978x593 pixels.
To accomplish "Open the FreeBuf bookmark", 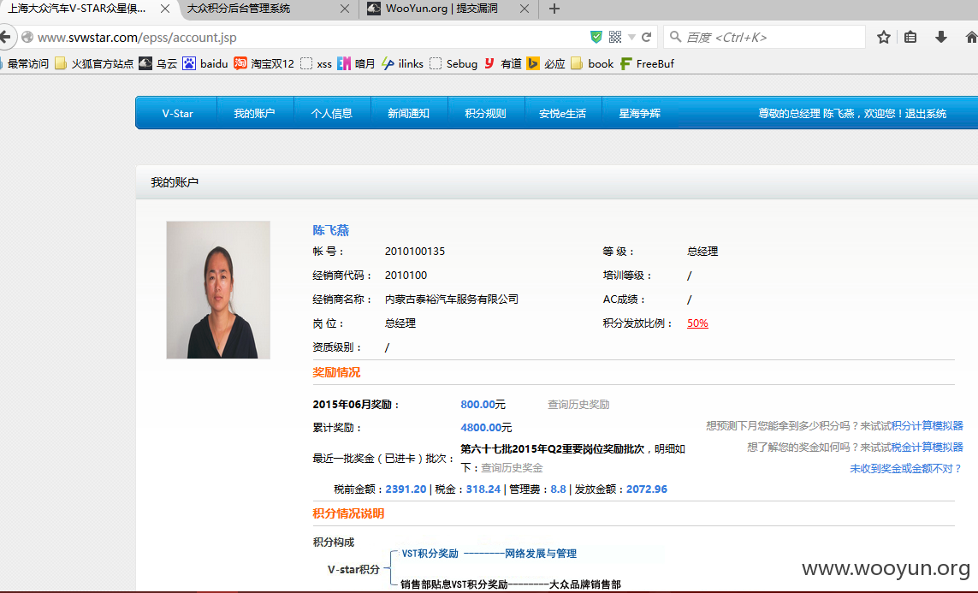I will click(x=648, y=63).
